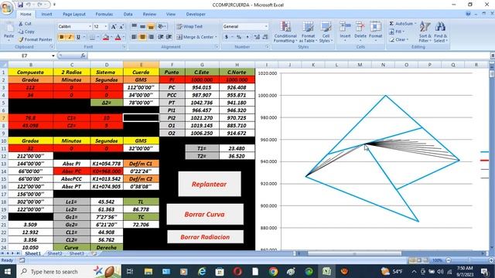Switch to Sheet3 tab
Screen dimensions: 495x278
[x=77, y=253]
